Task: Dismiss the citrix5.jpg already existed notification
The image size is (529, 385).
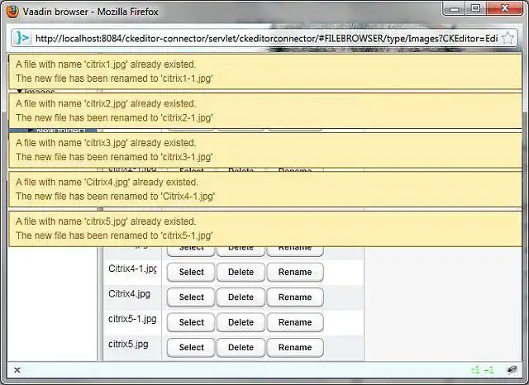Action: [265, 228]
